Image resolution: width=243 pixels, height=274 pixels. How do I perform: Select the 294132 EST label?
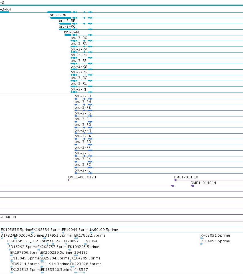81,253
